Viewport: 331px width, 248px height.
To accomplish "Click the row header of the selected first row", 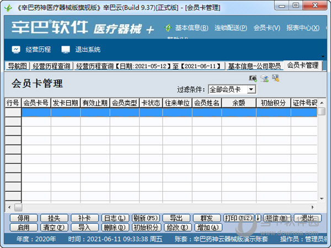I will [x=13, y=112].
